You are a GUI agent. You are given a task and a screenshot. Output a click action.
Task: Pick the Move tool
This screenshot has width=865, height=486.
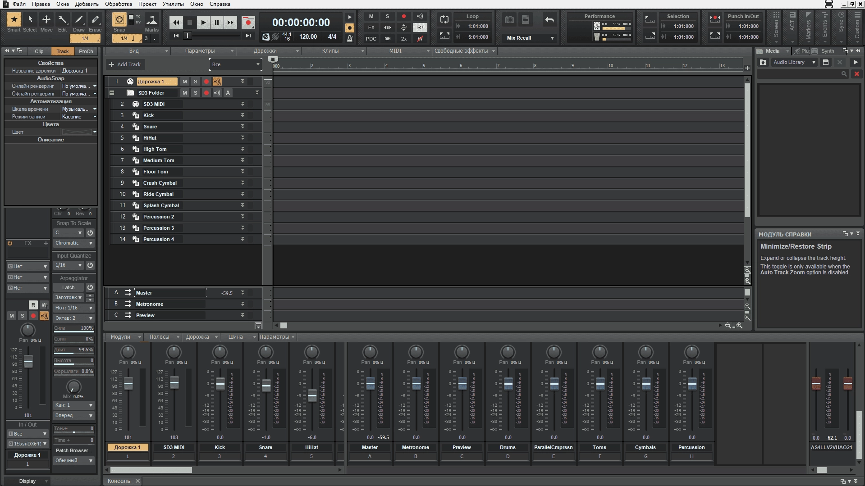pos(46,22)
